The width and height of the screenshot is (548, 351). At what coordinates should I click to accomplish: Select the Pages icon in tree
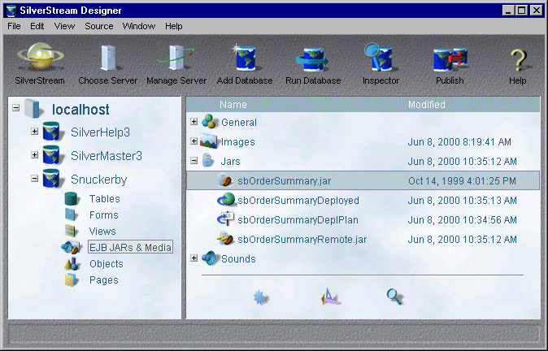pos(72,279)
